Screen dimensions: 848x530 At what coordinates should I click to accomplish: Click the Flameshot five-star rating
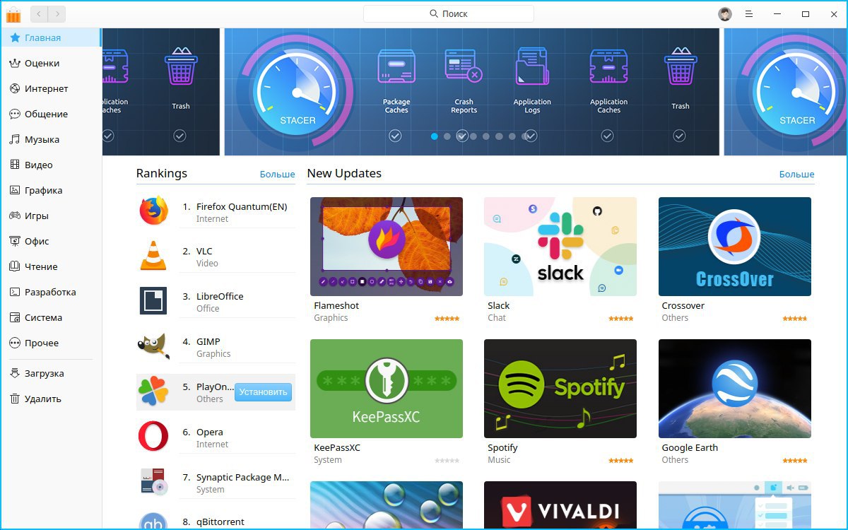(x=447, y=319)
